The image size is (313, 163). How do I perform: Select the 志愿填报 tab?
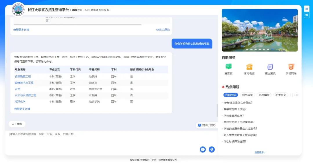coord(264,95)
